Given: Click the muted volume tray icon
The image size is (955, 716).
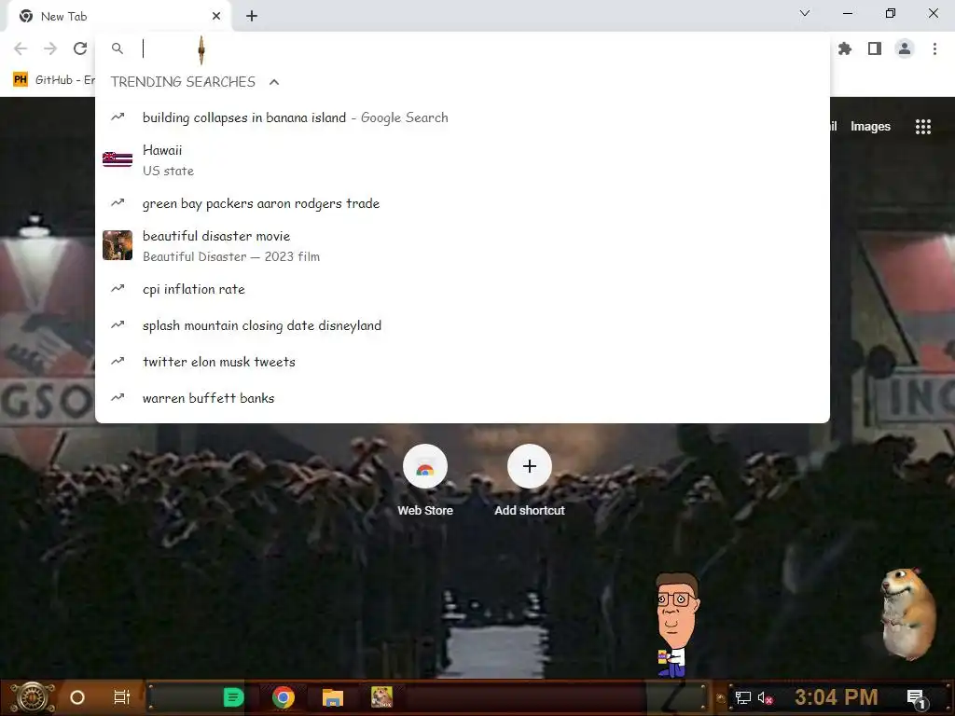Looking at the screenshot, I should [766, 697].
